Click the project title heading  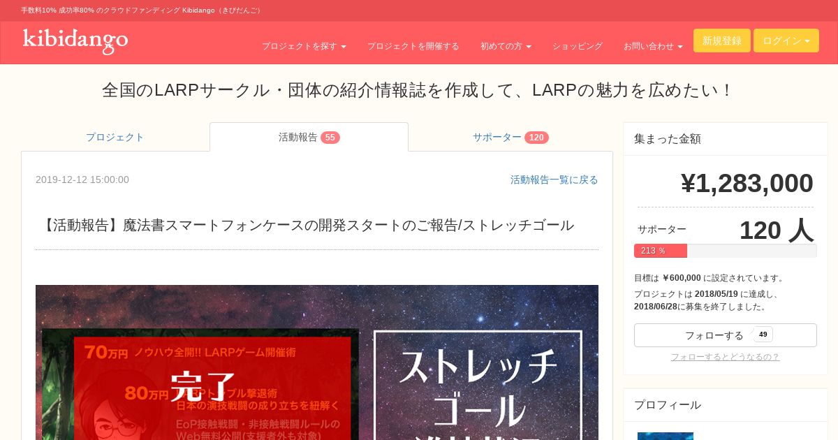click(x=419, y=90)
